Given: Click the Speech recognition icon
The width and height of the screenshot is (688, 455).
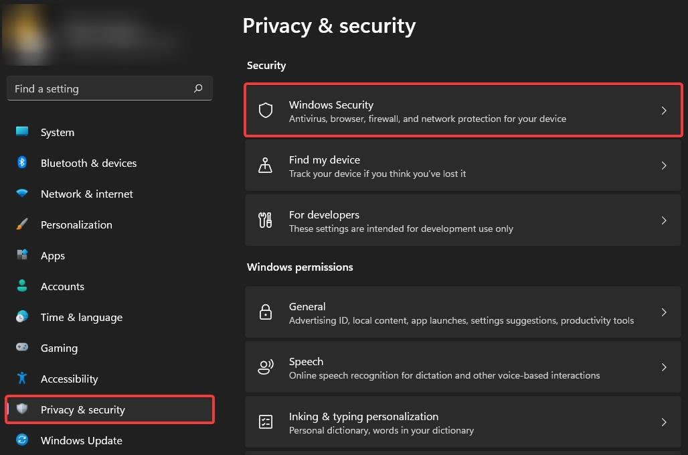Looking at the screenshot, I should 266,367.
